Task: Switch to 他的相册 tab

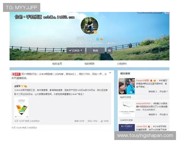Action: point(89,64)
